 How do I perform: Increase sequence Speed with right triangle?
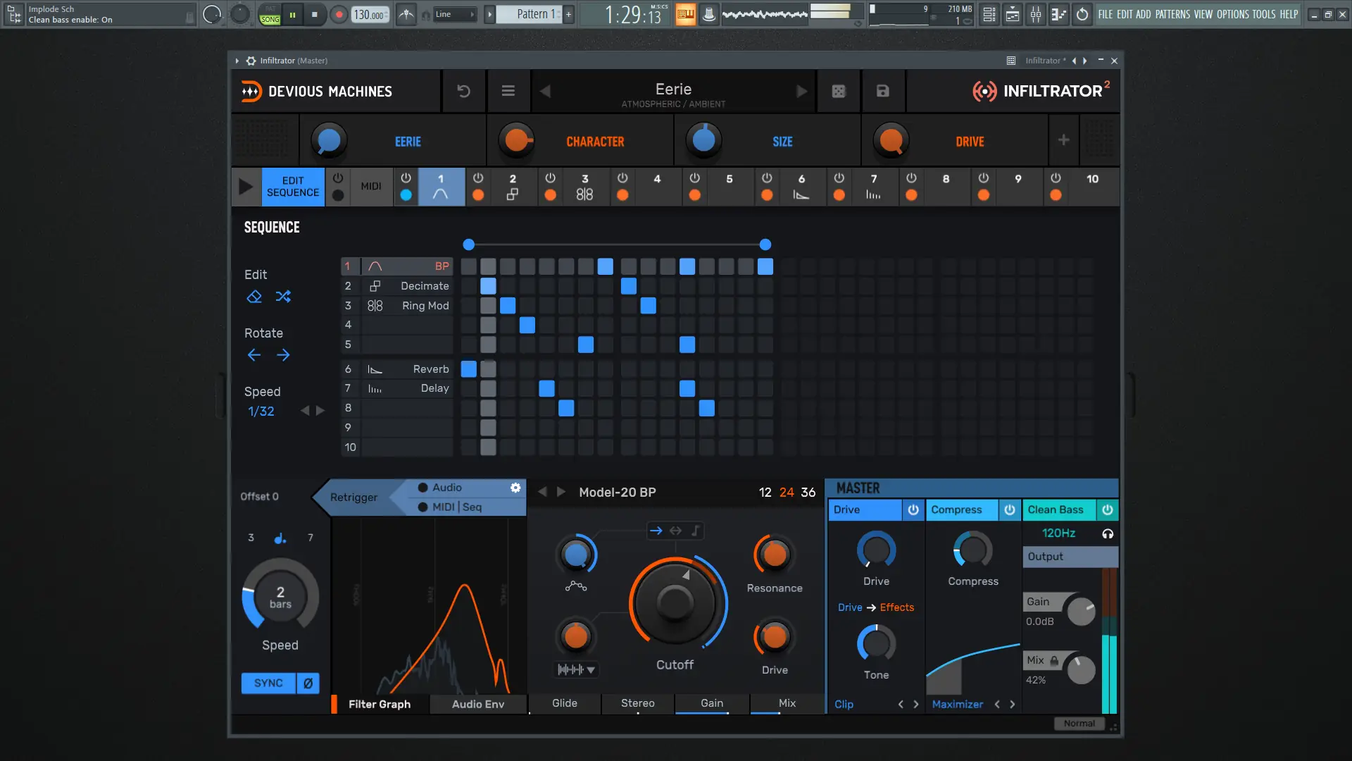[x=320, y=411]
